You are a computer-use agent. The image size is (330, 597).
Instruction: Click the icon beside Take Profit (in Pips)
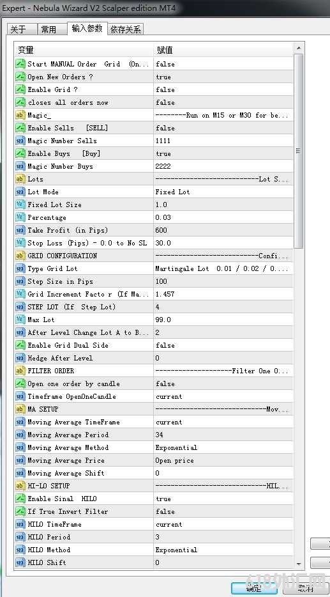click(20, 230)
